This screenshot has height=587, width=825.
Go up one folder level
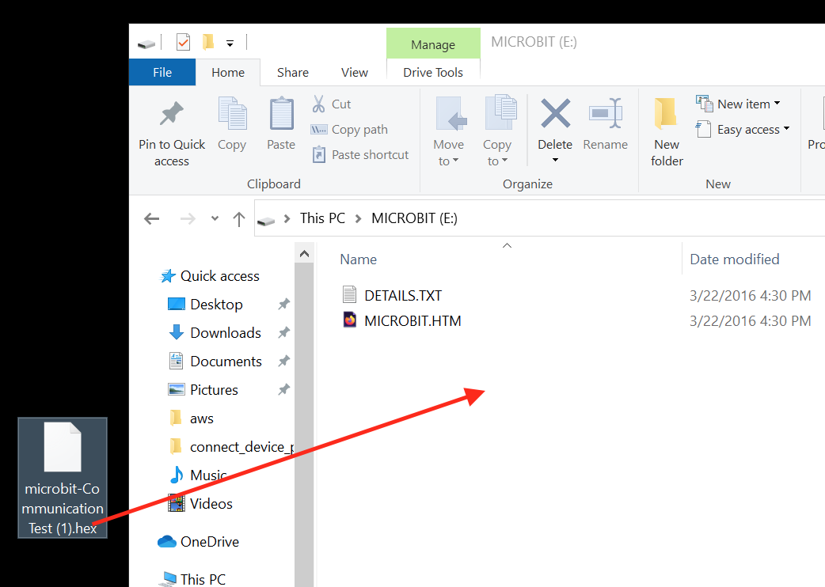coord(239,218)
